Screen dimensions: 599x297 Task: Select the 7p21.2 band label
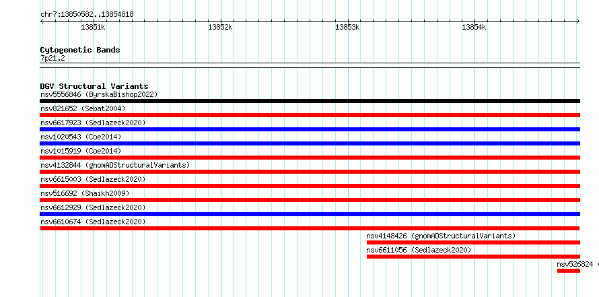52,58
